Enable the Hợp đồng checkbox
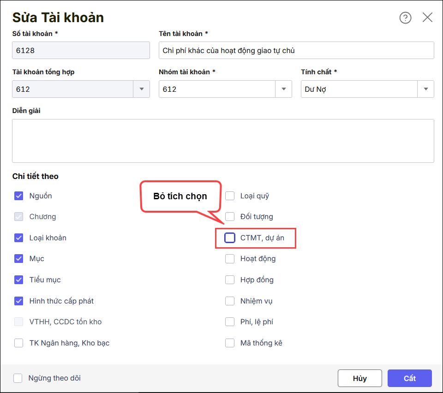Viewport: 443px width, 393px height. click(x=230, y=280)
